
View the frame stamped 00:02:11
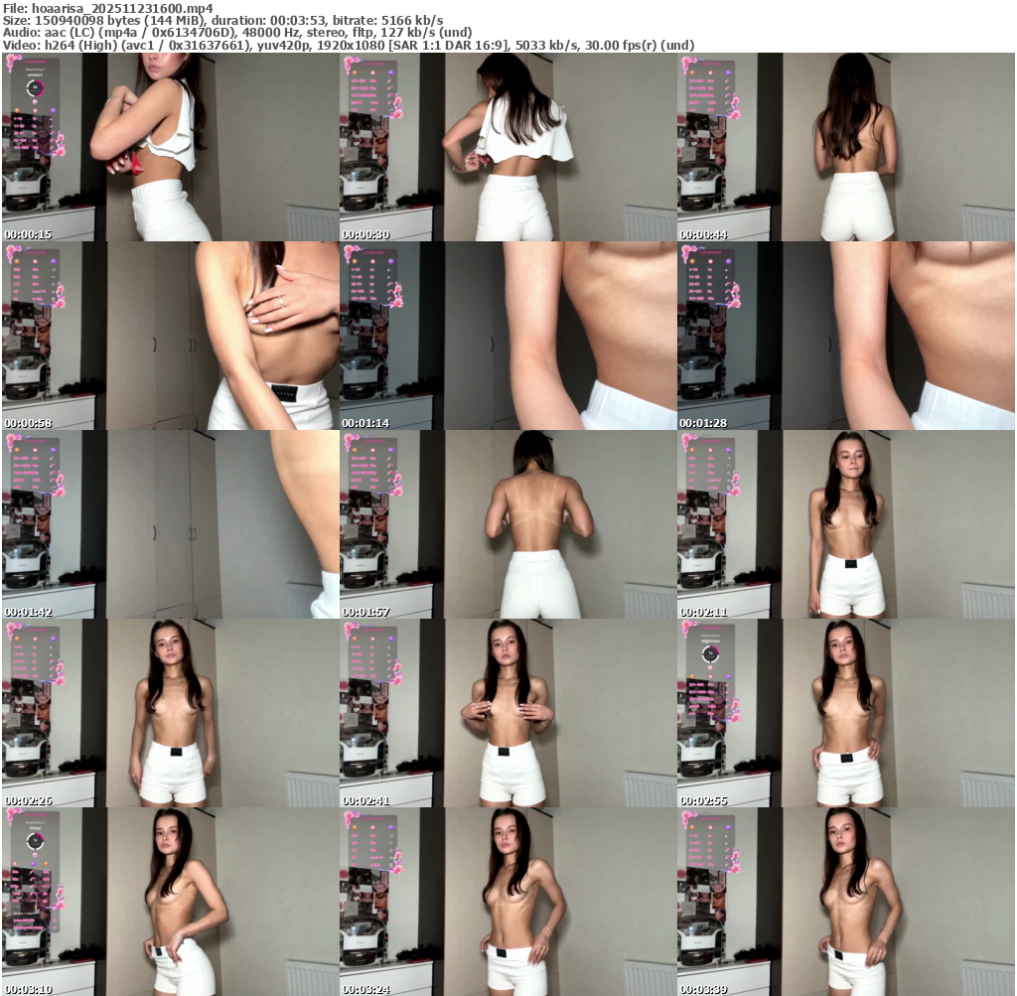(846, 524)
